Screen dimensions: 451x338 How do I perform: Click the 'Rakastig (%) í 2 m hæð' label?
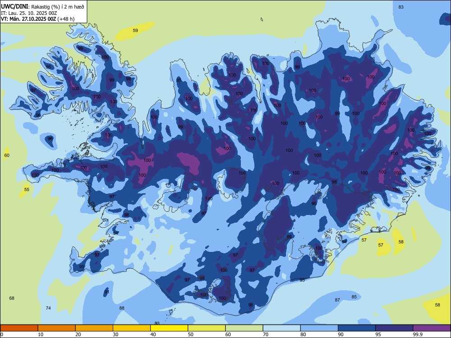(x=58, y=7)
